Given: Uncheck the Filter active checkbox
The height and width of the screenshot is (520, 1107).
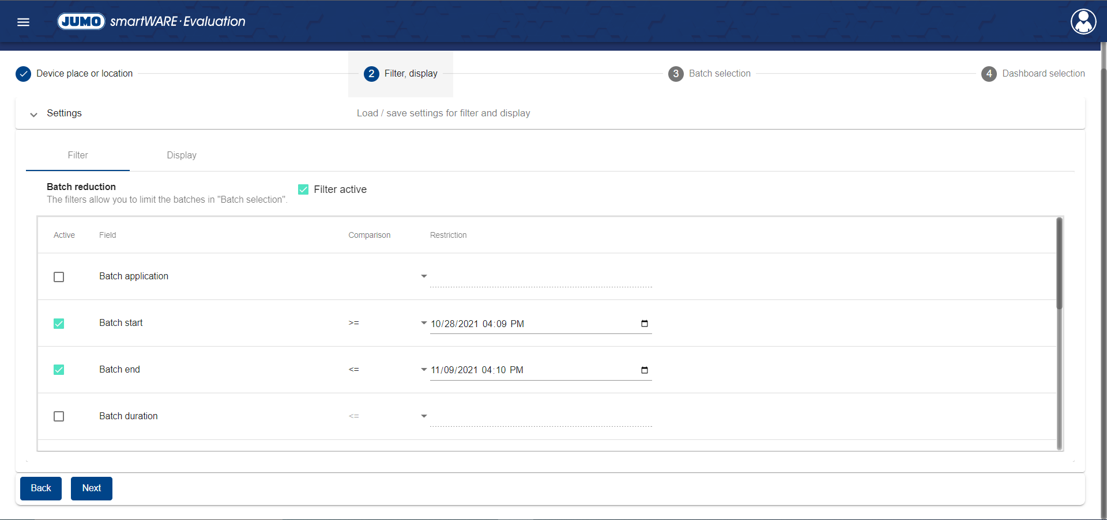Looking at the screenshot, I should pyautogui.click(x=303, y=189).
